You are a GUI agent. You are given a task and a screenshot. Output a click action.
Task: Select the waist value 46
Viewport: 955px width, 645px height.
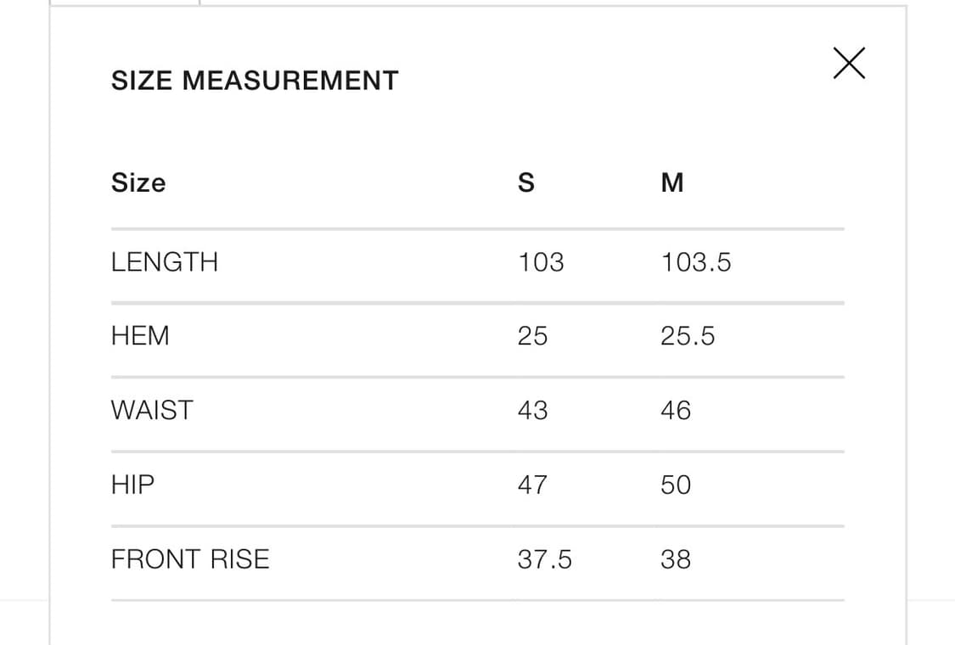[x=676, y=411]
